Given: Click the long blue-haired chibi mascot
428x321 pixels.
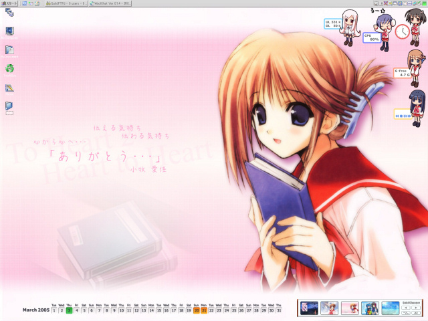Looking at the screenshot, I should coord(417,108).
